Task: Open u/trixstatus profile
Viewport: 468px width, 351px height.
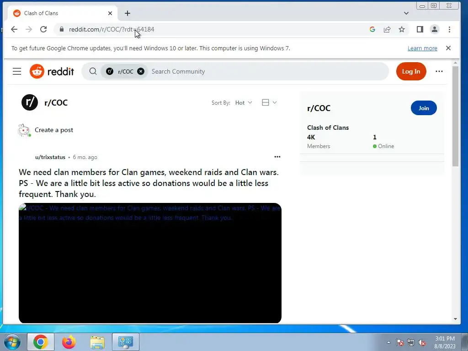Action: tap(50, 157)
